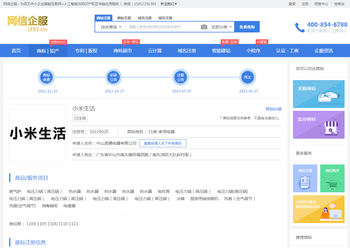Screen dimensions: 350x248
Task: Click 查看申请人名下所有商标 button
Action: click(163, 143)
